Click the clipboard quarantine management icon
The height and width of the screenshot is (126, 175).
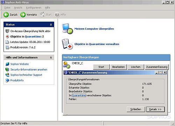point(67,44)
